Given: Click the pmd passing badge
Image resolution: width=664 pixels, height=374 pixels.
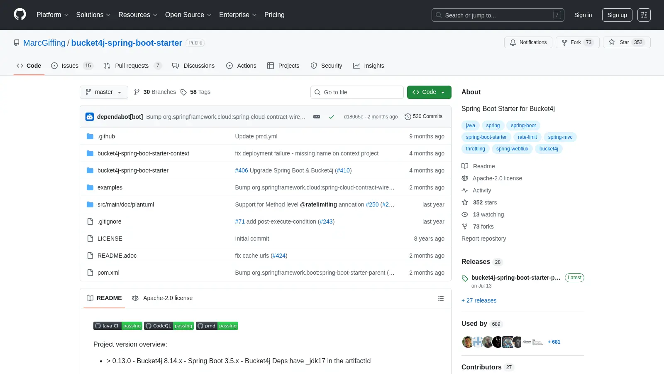Looking at the screenshot, I should (217, 326).
